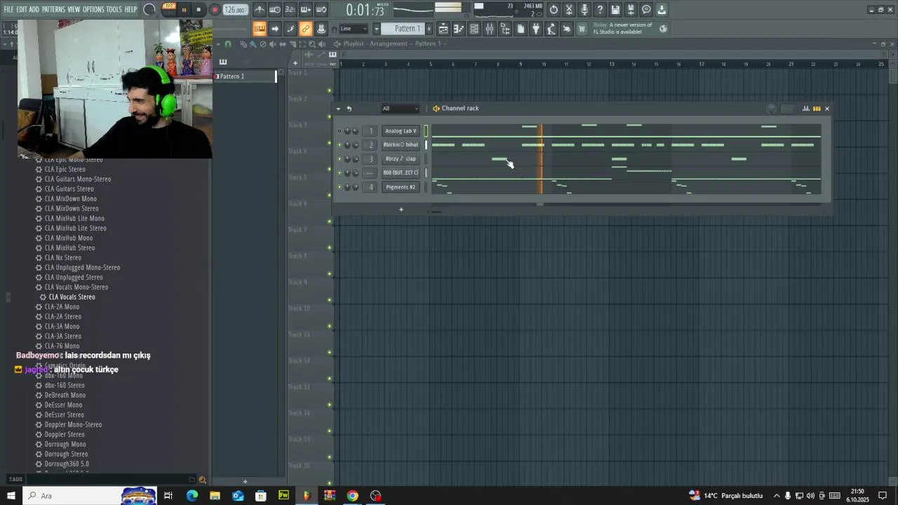The image size is (898, 505).
Task: Toggle mute LED for #birkin hihat channel
Action: point(340,145)
